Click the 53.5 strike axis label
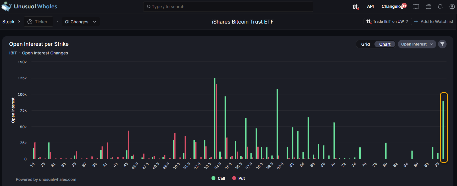The image size is (457, 186). pos(208,166)
